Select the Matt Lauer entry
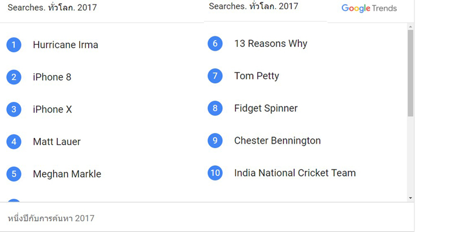This screenshot has height=232, width=452. (57, 141)
